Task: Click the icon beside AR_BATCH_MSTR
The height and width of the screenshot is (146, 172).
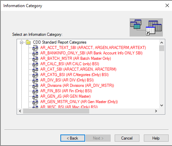Action: pyautogui.click(x=35, y=58)
